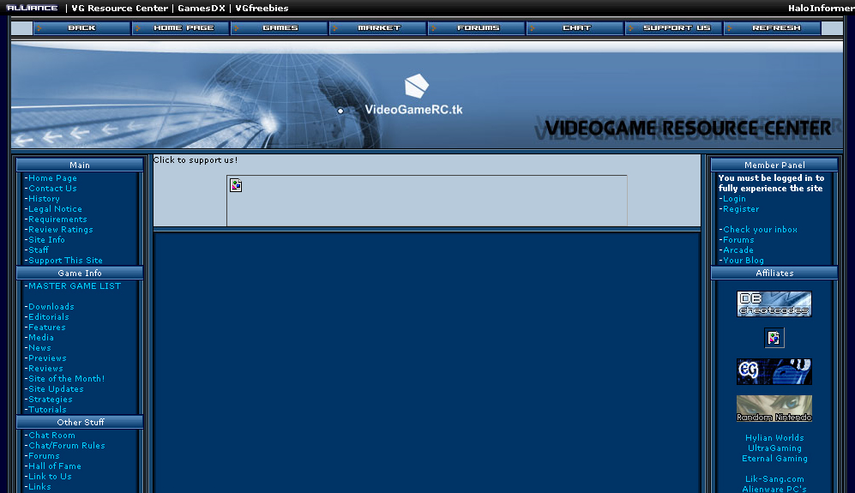
Task: Visit the Hall of Fame link
Action: (55, 466)
